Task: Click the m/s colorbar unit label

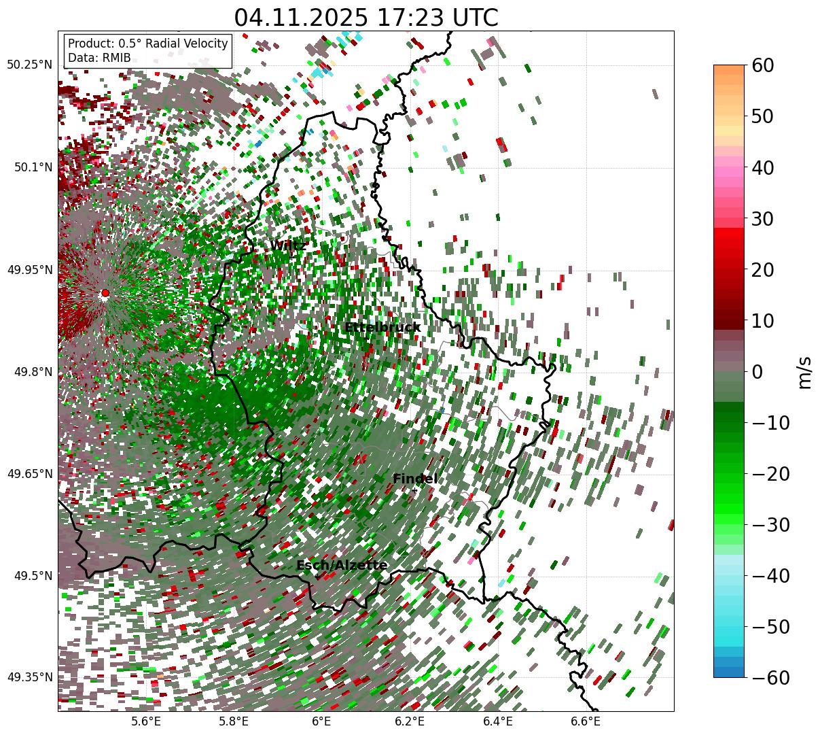Action: (805, 371)
